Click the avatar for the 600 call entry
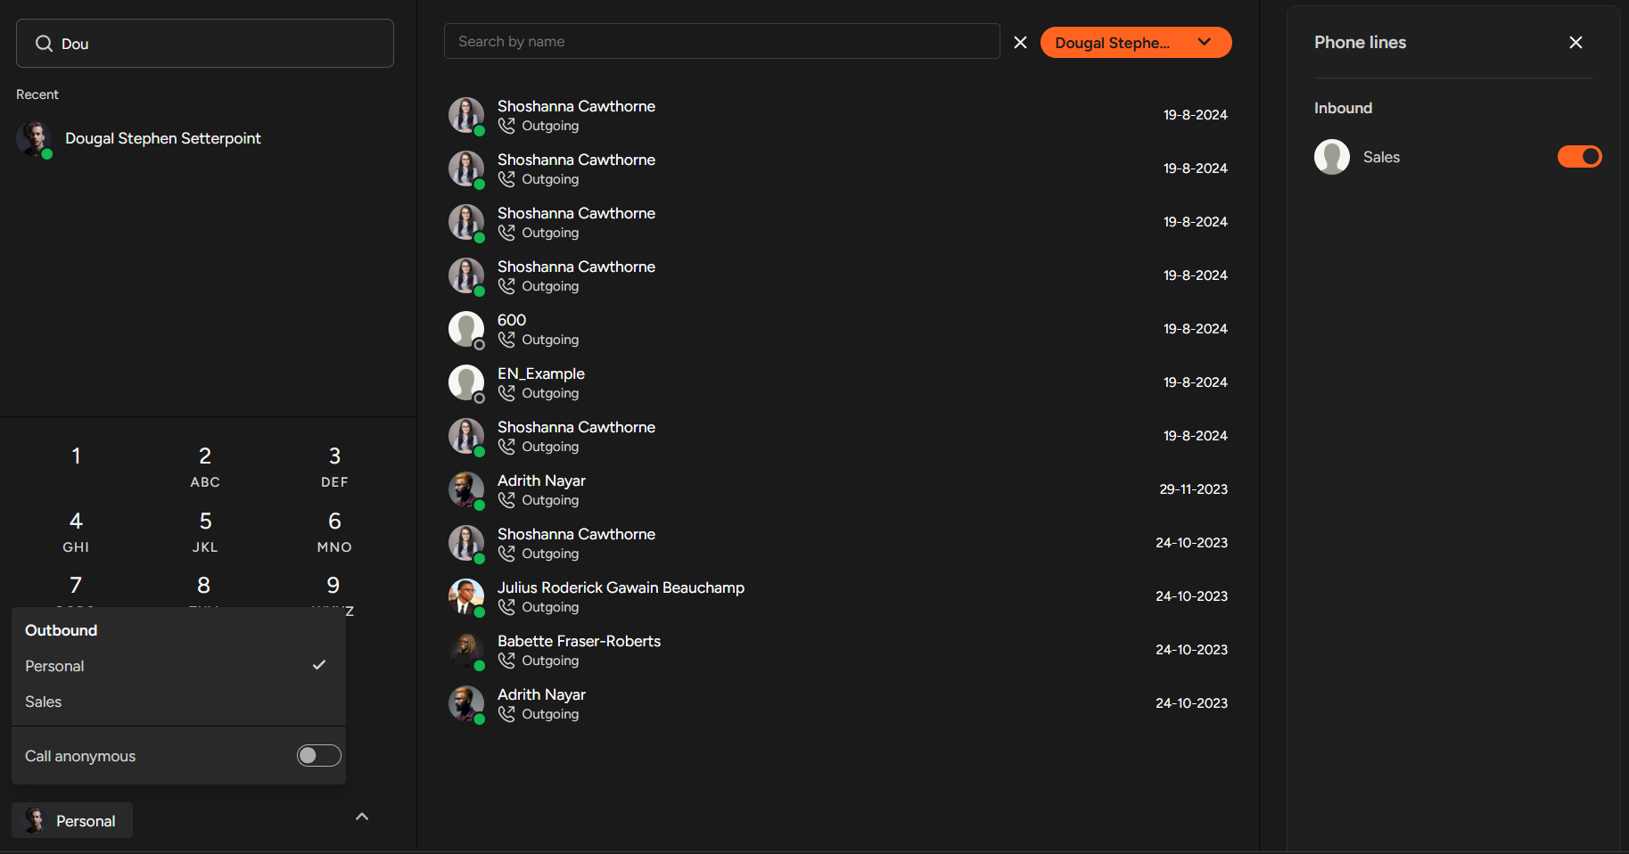The image size is (1629, 854). (x=465, y=329)
